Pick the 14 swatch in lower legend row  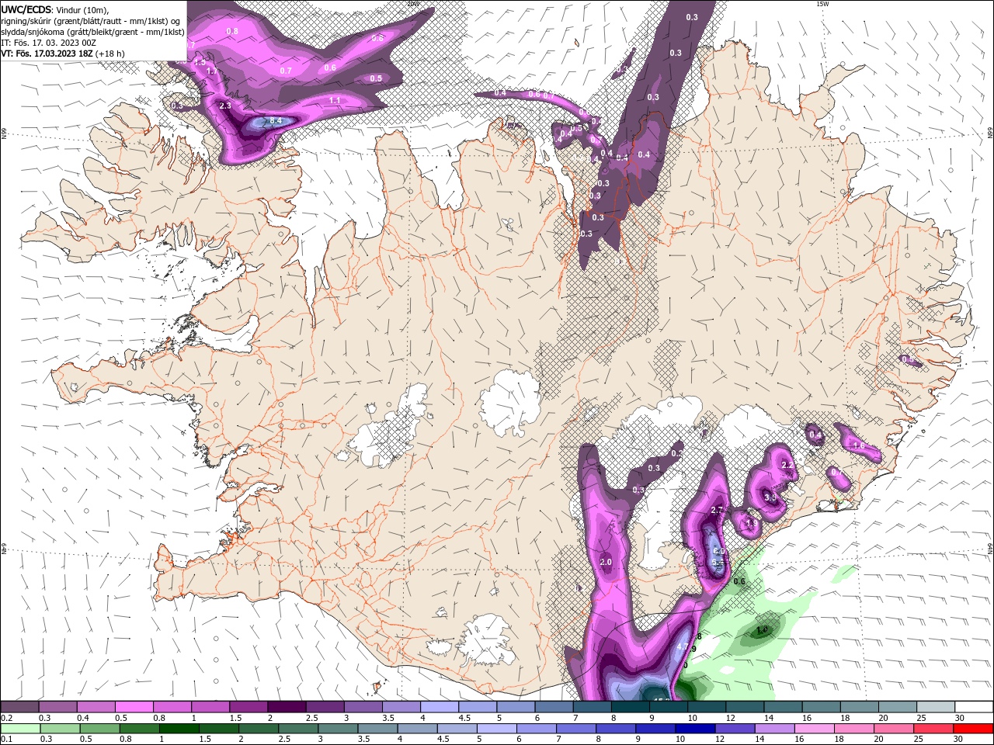(775, 729)
